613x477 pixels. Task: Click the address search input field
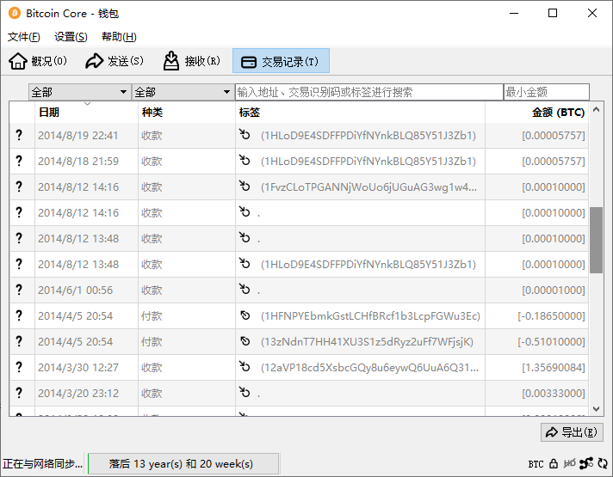click(368, 92)
